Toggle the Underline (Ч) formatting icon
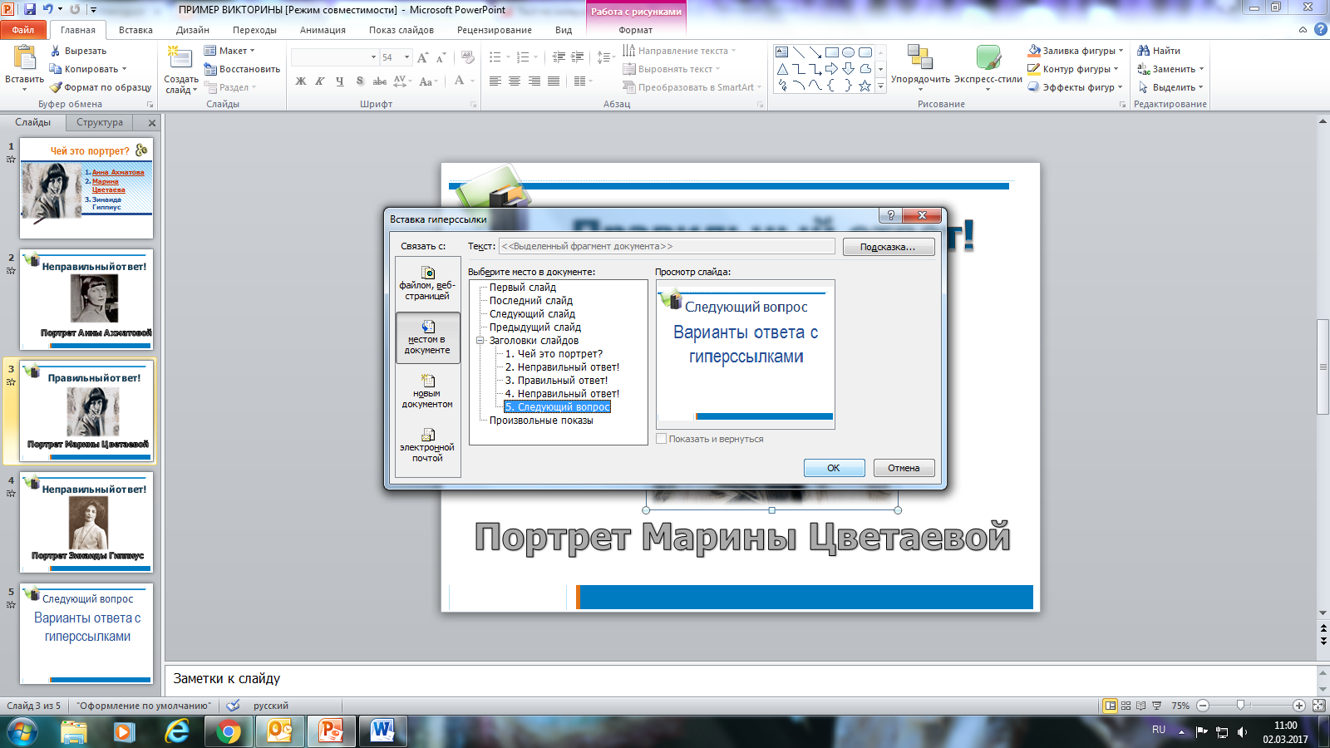1330x748 pixels. (x=340, y=81)
